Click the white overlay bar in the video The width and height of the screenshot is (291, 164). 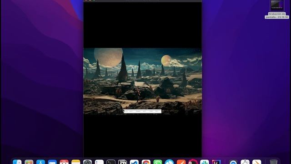[x=142, y=111]
